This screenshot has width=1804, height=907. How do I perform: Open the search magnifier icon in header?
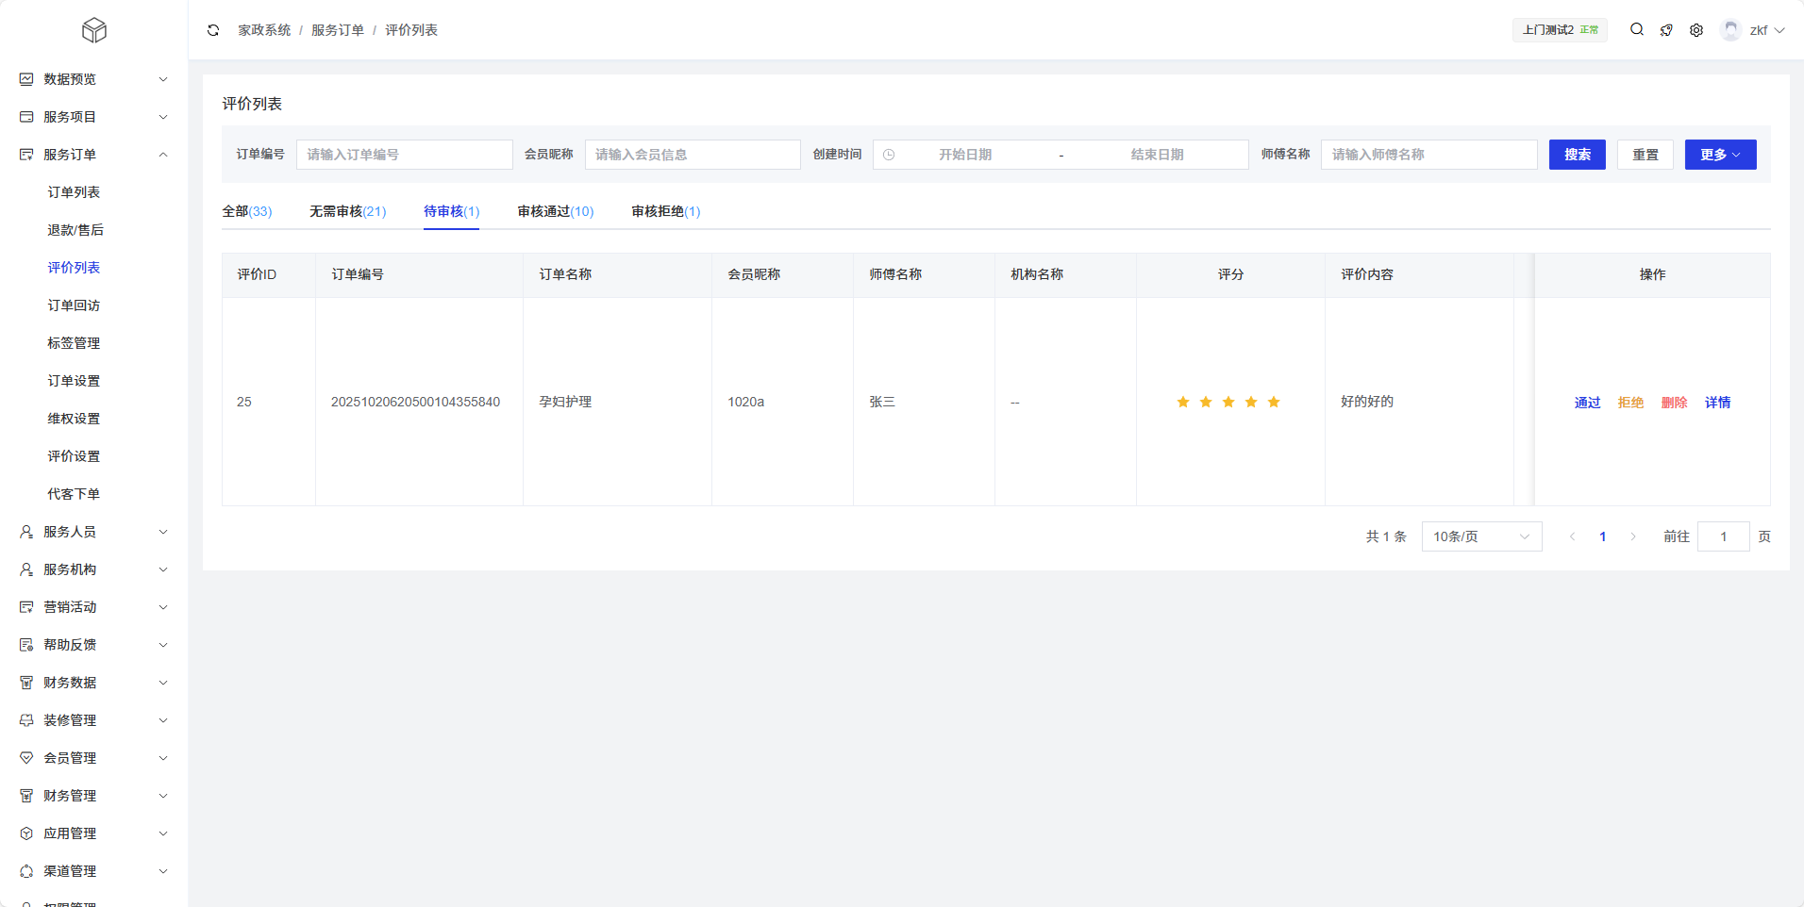coord(1637,30)
